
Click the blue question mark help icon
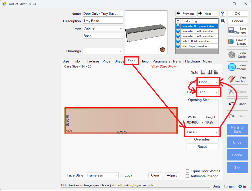[x=222, y=13]
